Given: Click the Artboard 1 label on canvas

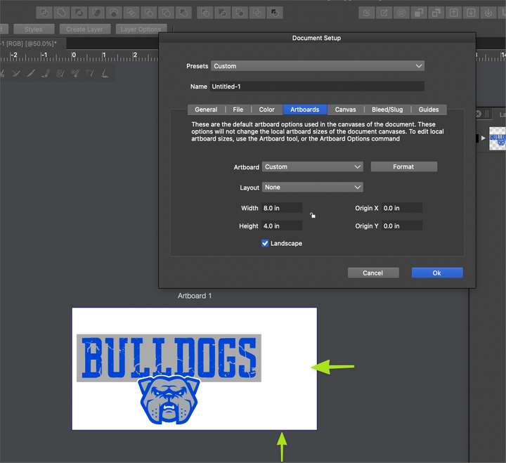Looking at the screenshot, I should click(195, 296).
